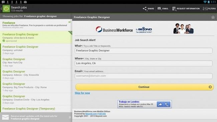This screenshot has height=122, width=217.
Task: Open the briefcase notification icon
Action: 25,2
